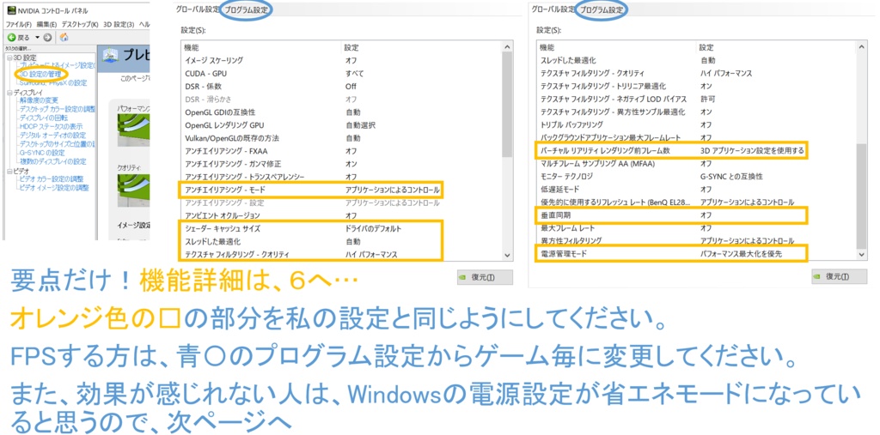Click the パフォーマンス preview thumbnail
880x435 pixels.
coord(133,130)
